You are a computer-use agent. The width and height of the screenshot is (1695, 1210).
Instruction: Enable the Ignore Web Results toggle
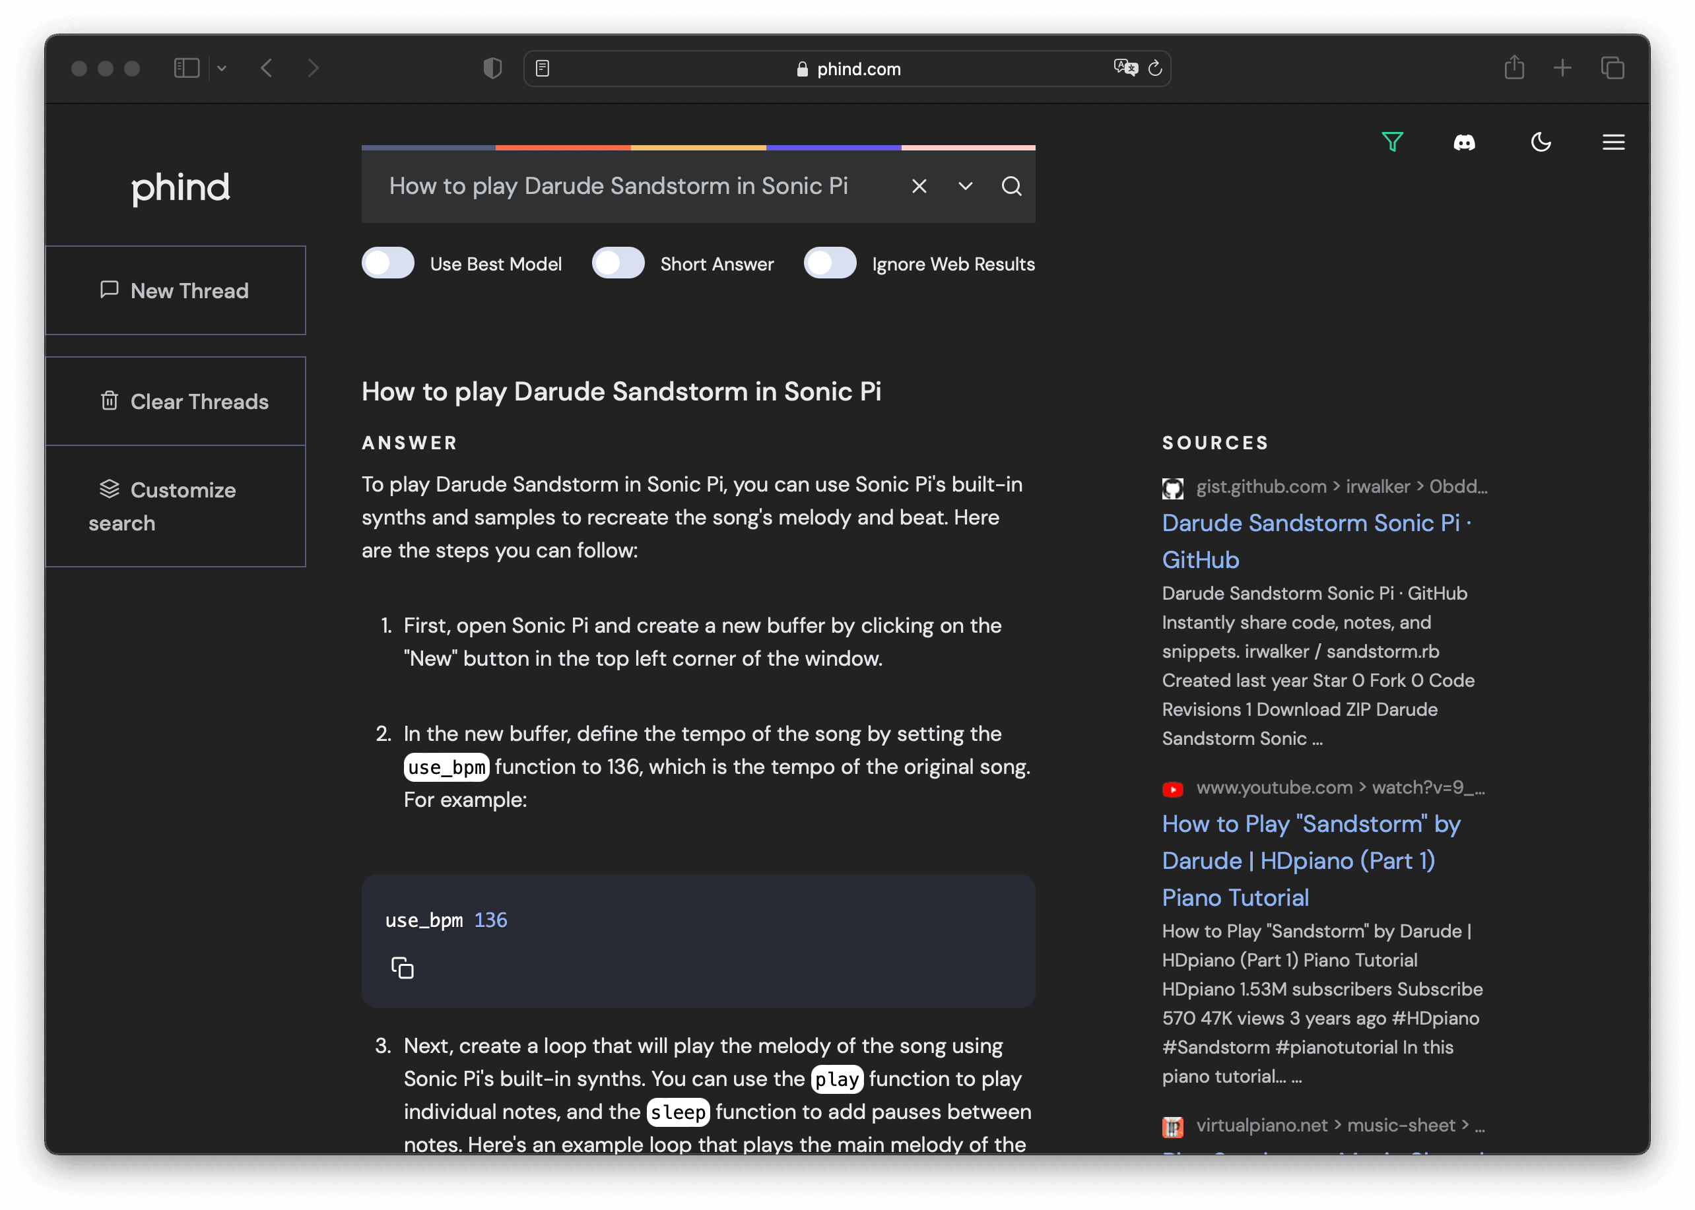pos(829,263)
